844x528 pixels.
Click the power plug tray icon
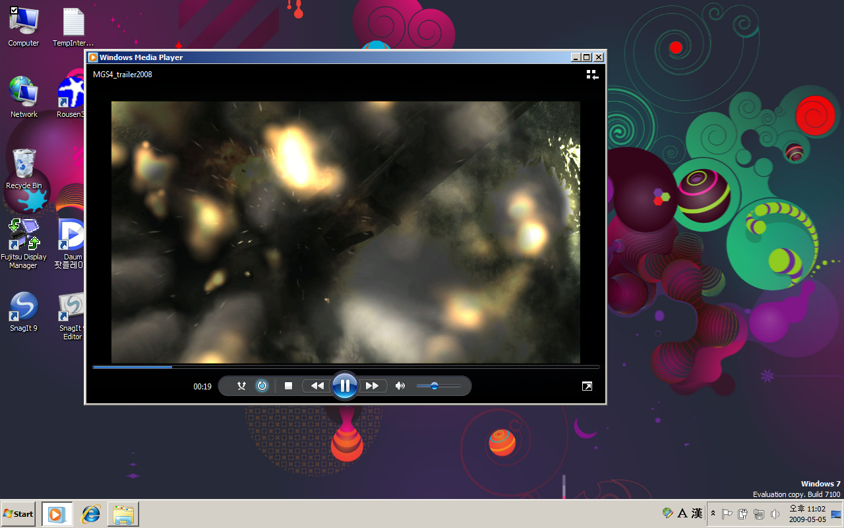pyautogui.click(x=742, y=513)
